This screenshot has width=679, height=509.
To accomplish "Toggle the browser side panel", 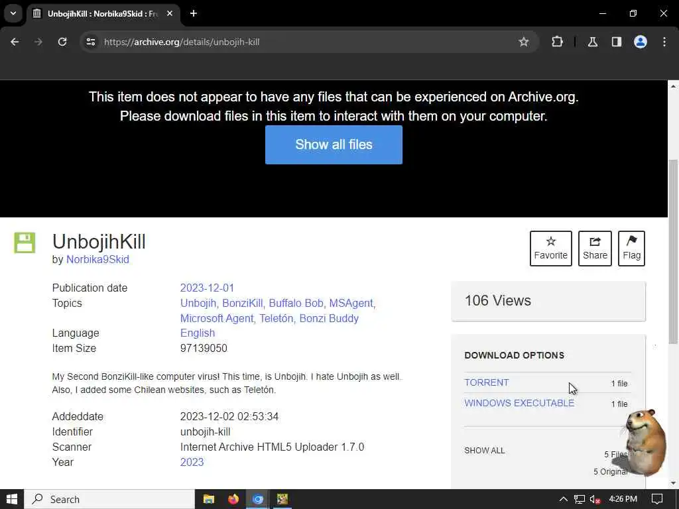I will pos(616,42).
